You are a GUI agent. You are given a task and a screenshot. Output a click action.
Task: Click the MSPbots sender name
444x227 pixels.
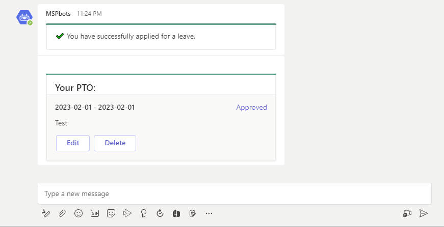click(59, 14)
